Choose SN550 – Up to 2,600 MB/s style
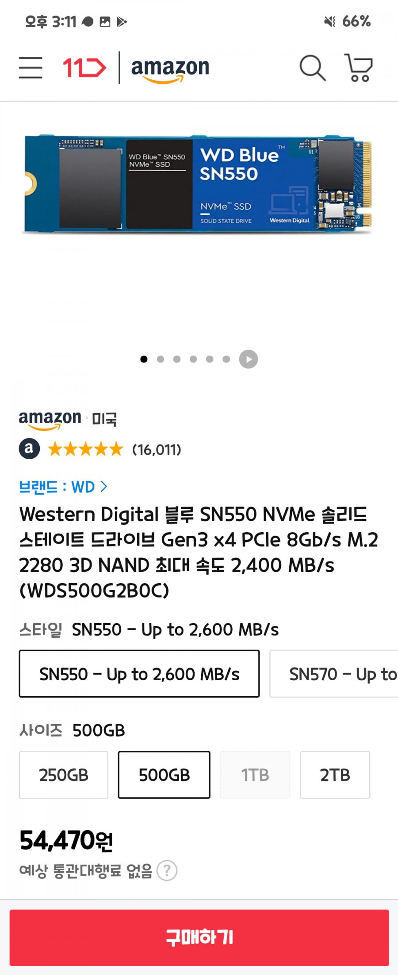 (x=139, y=674)
